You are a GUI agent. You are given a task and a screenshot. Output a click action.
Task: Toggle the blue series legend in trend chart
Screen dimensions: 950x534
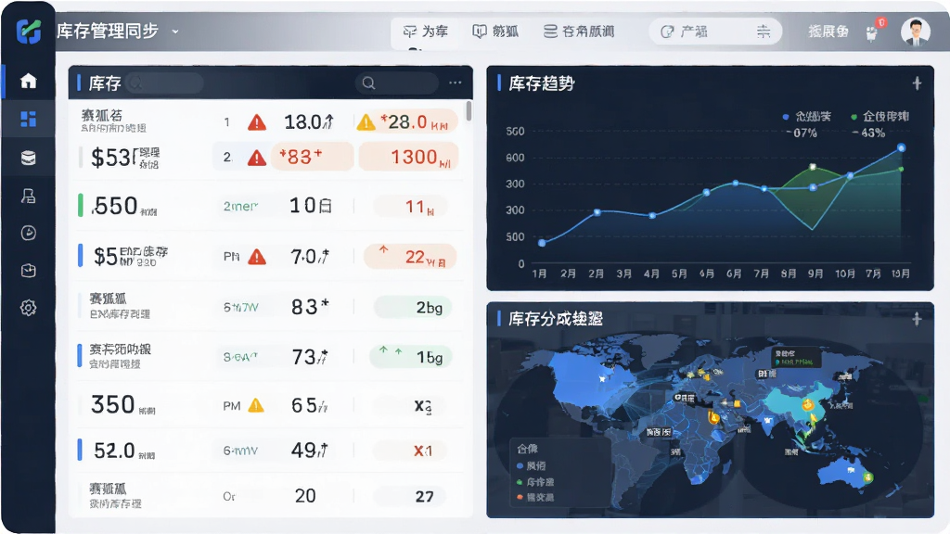(x=807, y=116)
